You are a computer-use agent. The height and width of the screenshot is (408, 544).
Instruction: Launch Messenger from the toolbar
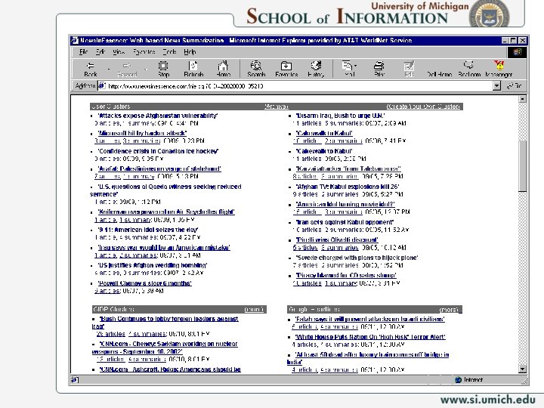499,69
